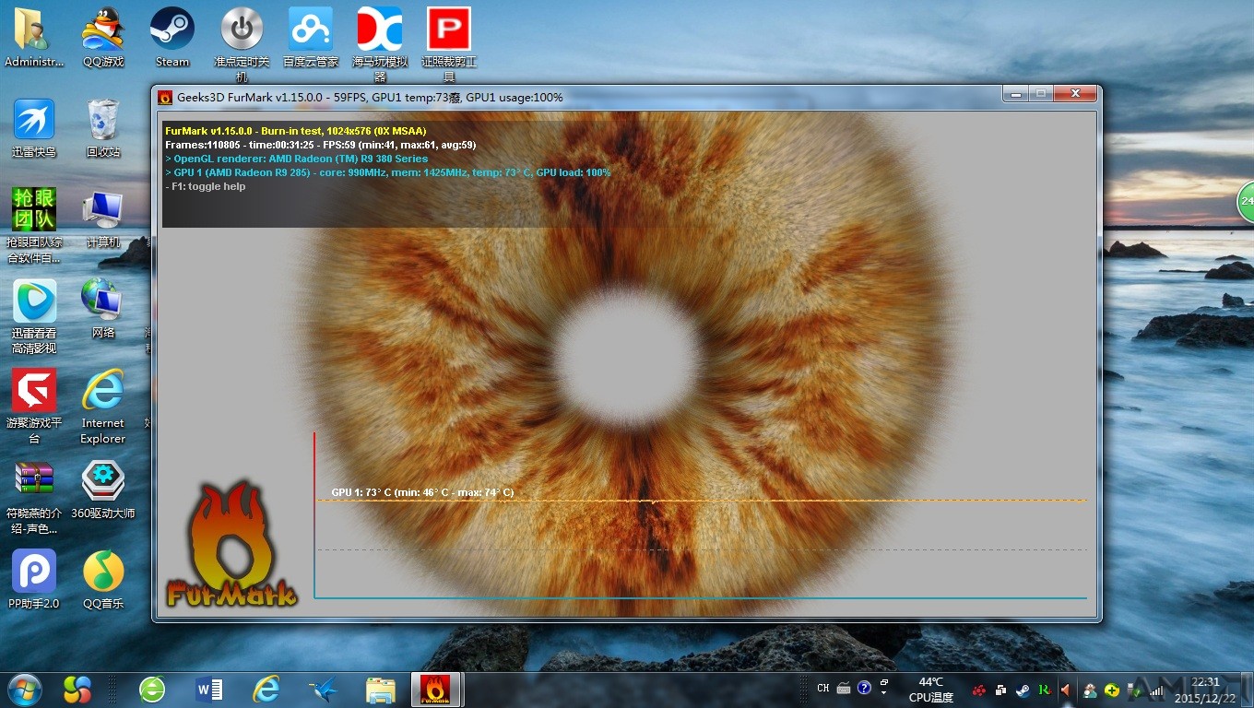The image size is (1254, 708).
Task: Open Windows Explorer from taskbar
Action: tap(380, 690)
